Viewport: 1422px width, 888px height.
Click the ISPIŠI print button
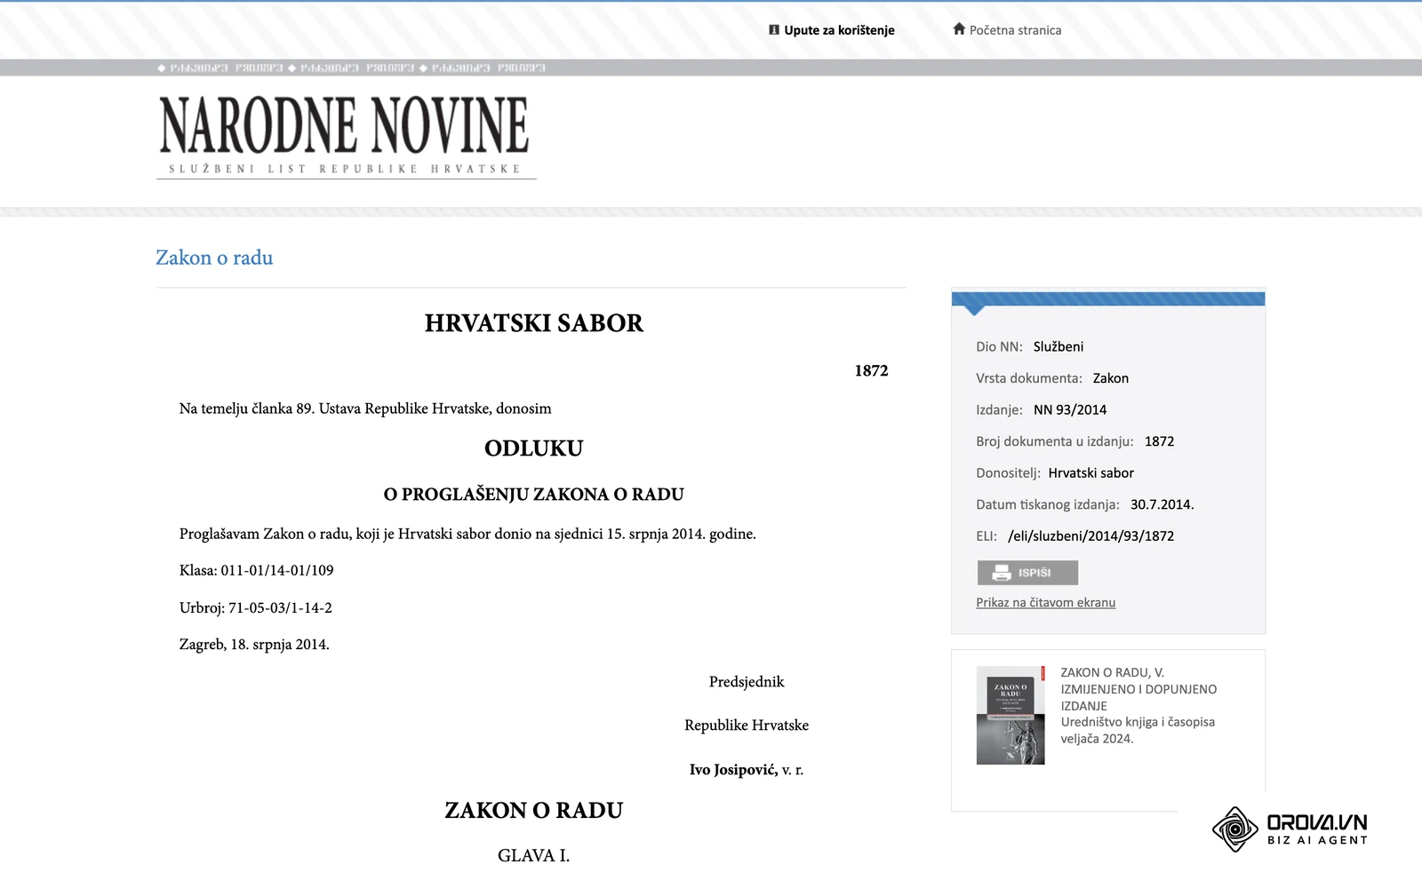1027,573
